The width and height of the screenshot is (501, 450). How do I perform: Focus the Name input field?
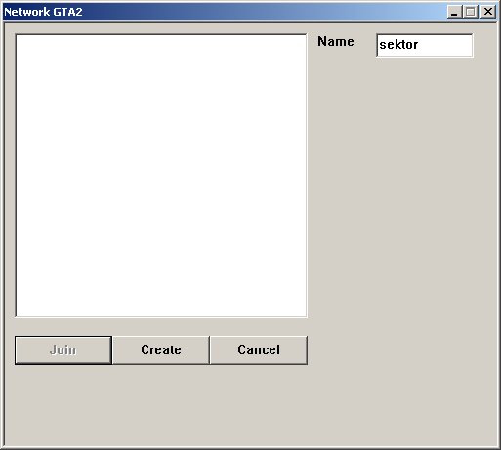(425, 45)
